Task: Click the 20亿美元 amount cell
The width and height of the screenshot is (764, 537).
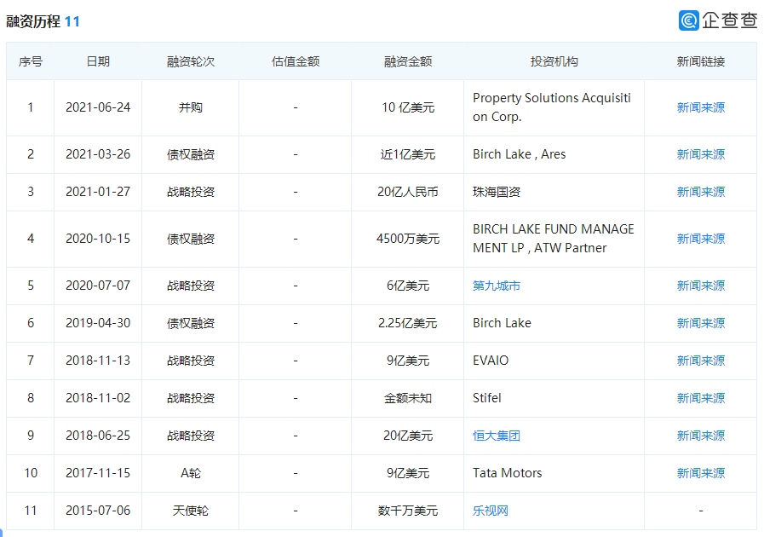Action: pyautogui.click(x=408, y=436)
